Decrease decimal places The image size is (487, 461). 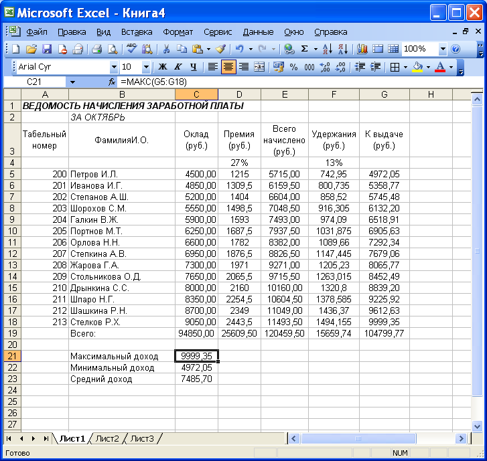tap(340, 67)
